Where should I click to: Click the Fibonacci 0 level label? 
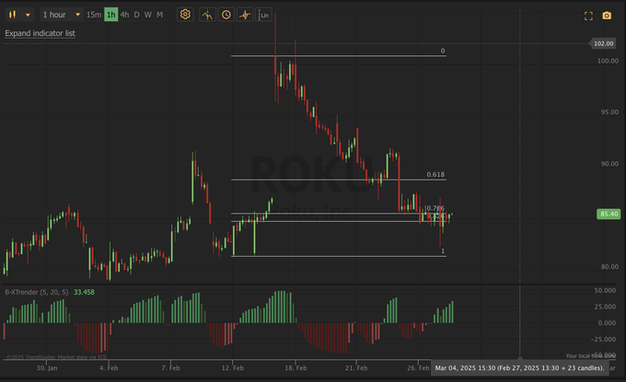(x=443, y=51)
